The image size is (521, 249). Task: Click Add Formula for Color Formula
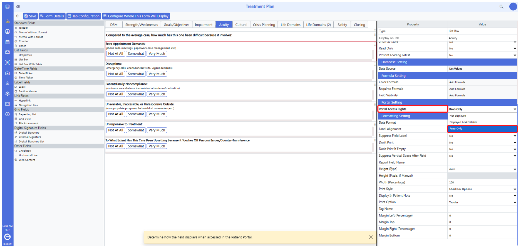click(x=457, y=82)
